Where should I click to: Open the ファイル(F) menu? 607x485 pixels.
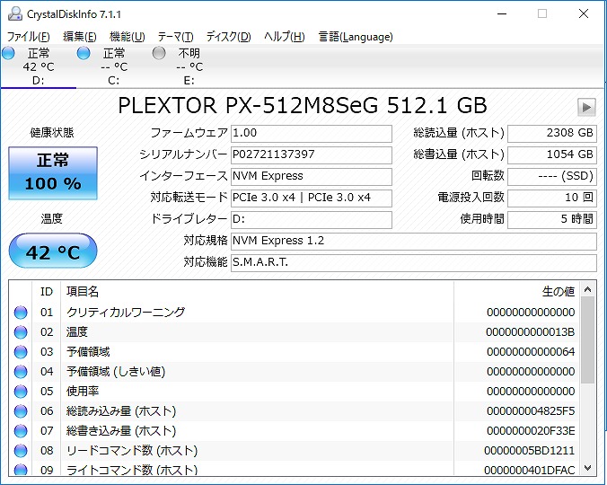pos(28,37)
